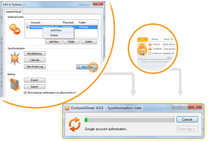Open the File tab in Outlook ribbon

coord(142,39)
